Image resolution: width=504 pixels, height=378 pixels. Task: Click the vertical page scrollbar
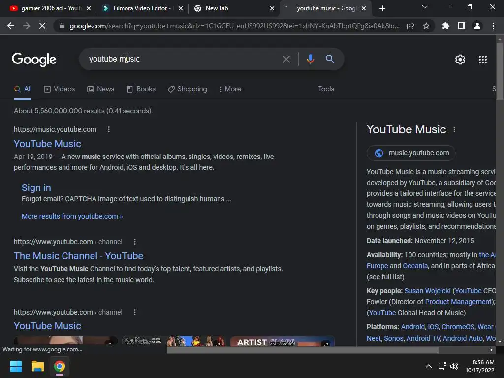[x=500, y=71]
